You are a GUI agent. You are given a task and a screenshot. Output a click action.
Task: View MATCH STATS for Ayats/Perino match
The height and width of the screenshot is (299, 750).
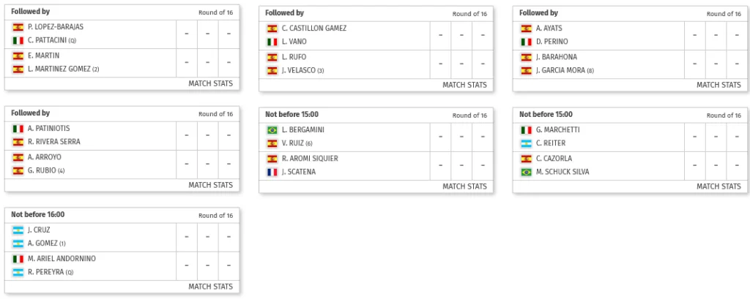[x=719, y=85]
